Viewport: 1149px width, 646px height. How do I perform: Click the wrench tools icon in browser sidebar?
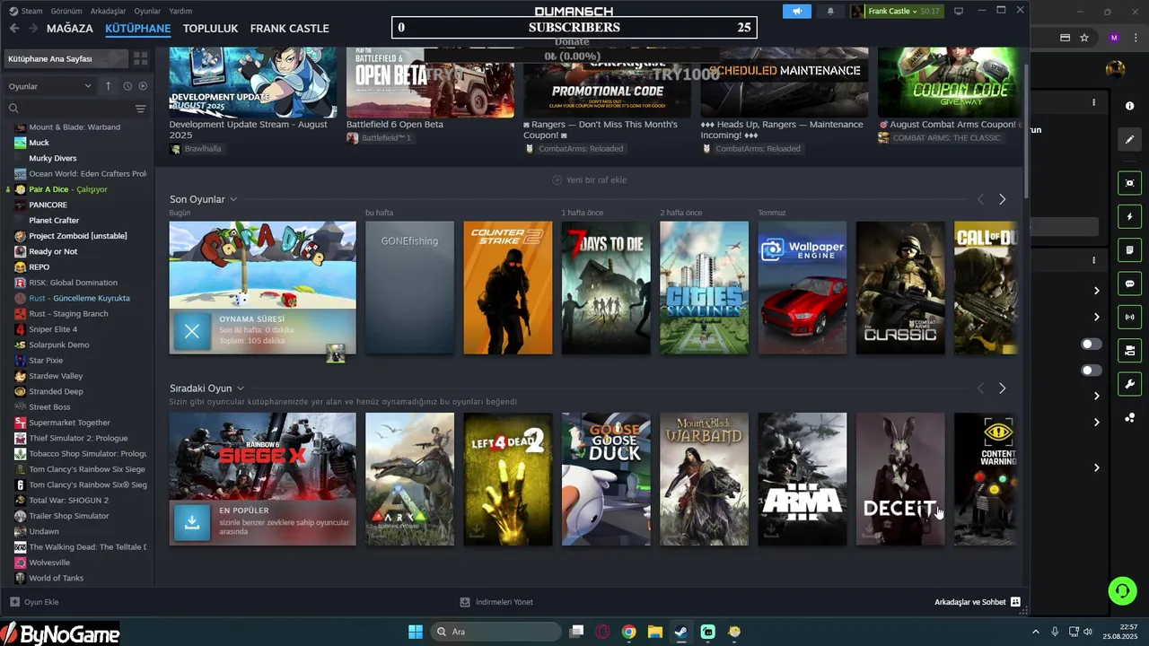tap(1129, 384)
